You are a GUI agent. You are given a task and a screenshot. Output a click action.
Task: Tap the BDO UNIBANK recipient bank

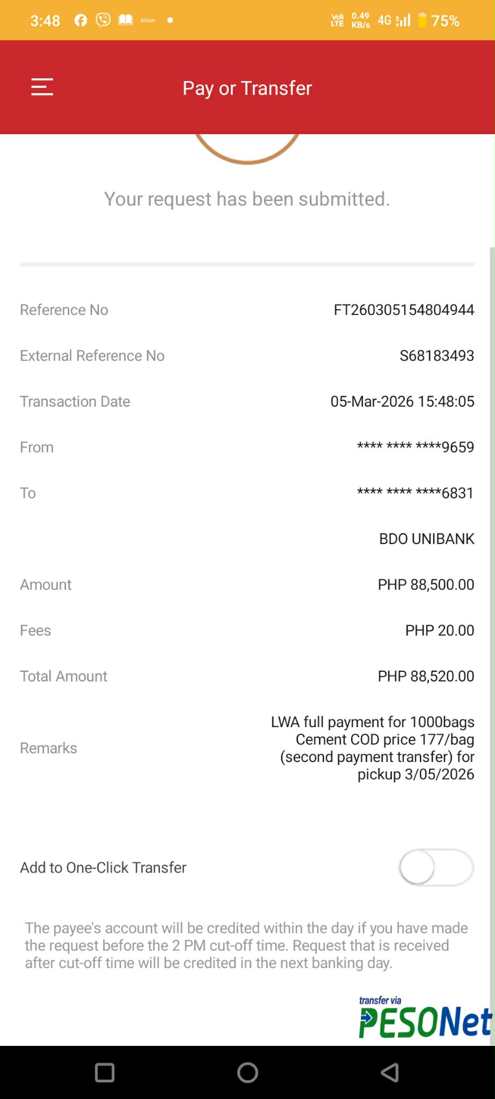click(426, 539)
